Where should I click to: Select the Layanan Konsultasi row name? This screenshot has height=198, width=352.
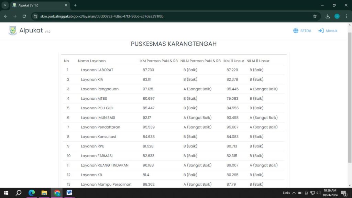99,137
